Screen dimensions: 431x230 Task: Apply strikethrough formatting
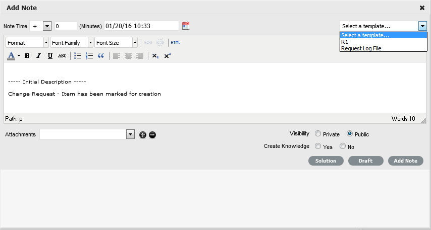(62, 56)
